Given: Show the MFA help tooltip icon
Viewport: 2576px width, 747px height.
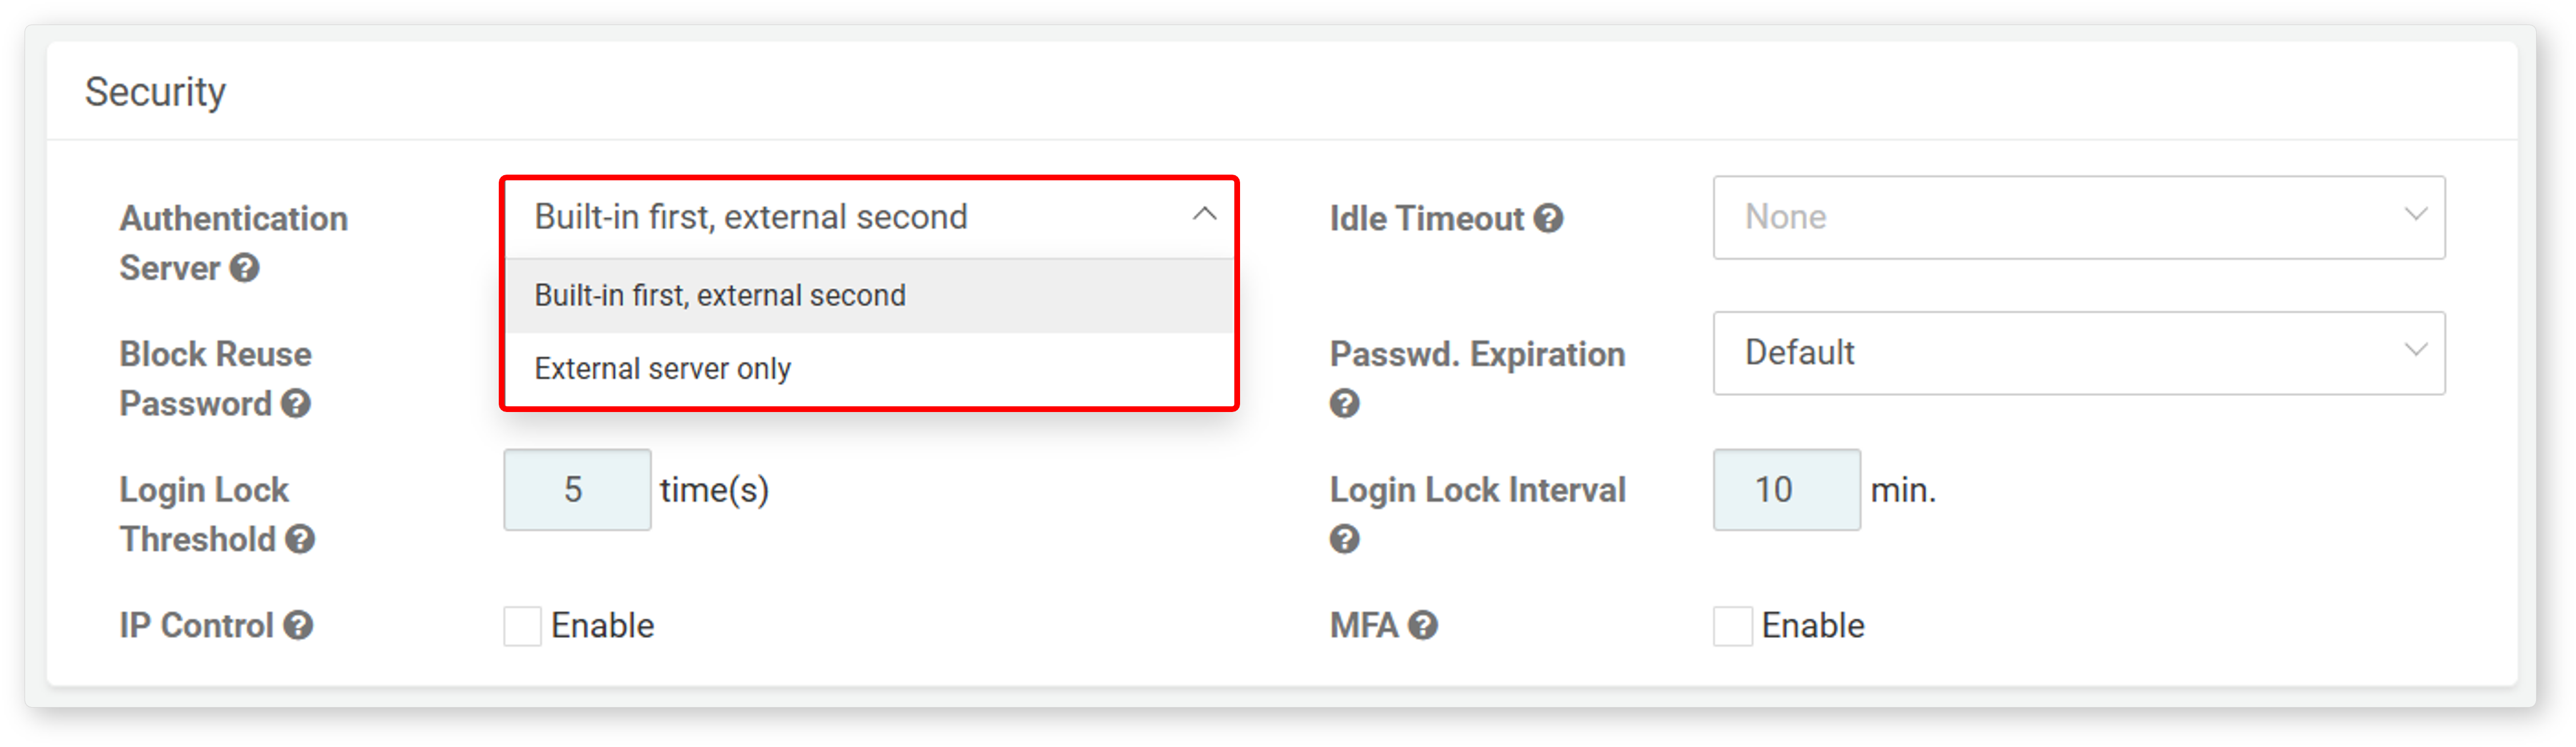Looking at the screenshot, I should pyautogui.click(x=1422, y=625).
